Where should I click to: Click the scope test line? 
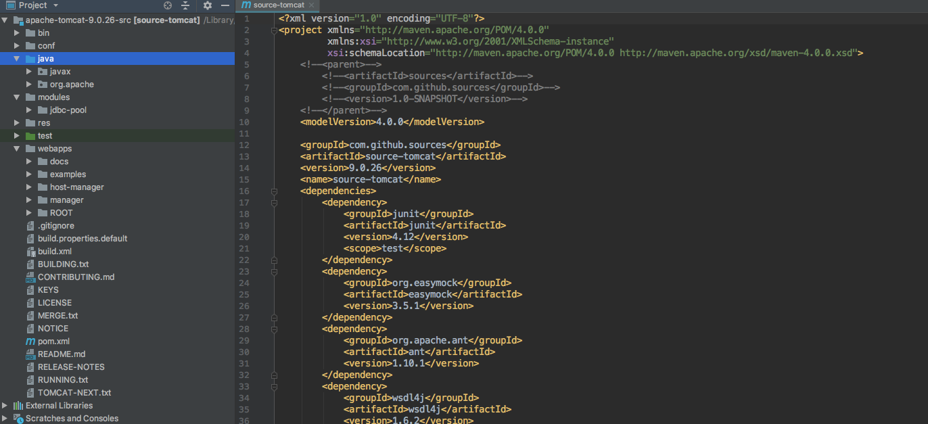(395, 248)
